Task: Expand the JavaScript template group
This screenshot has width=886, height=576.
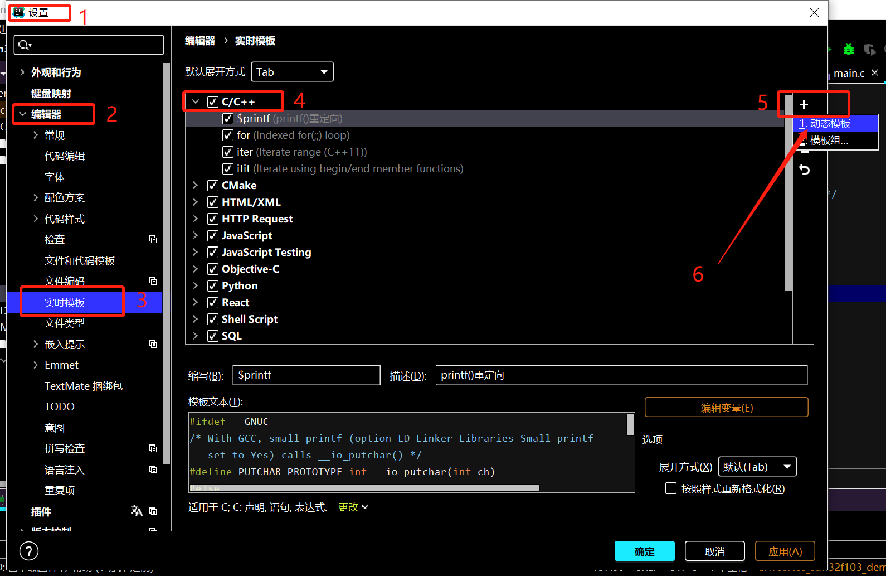Action: (196, 235)
